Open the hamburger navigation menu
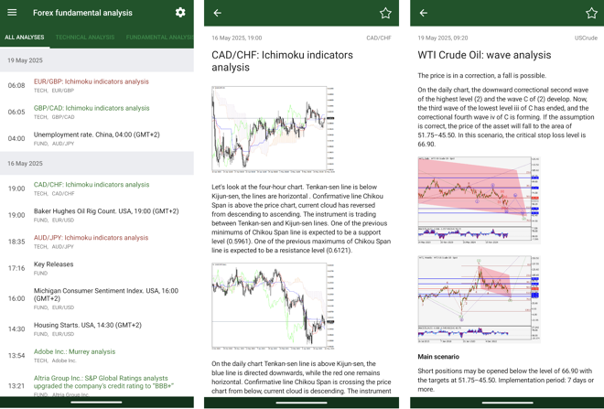604x409 pixels. pos(12,13)
